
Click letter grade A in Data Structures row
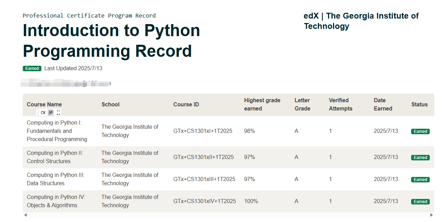click(x=297, y=179)
